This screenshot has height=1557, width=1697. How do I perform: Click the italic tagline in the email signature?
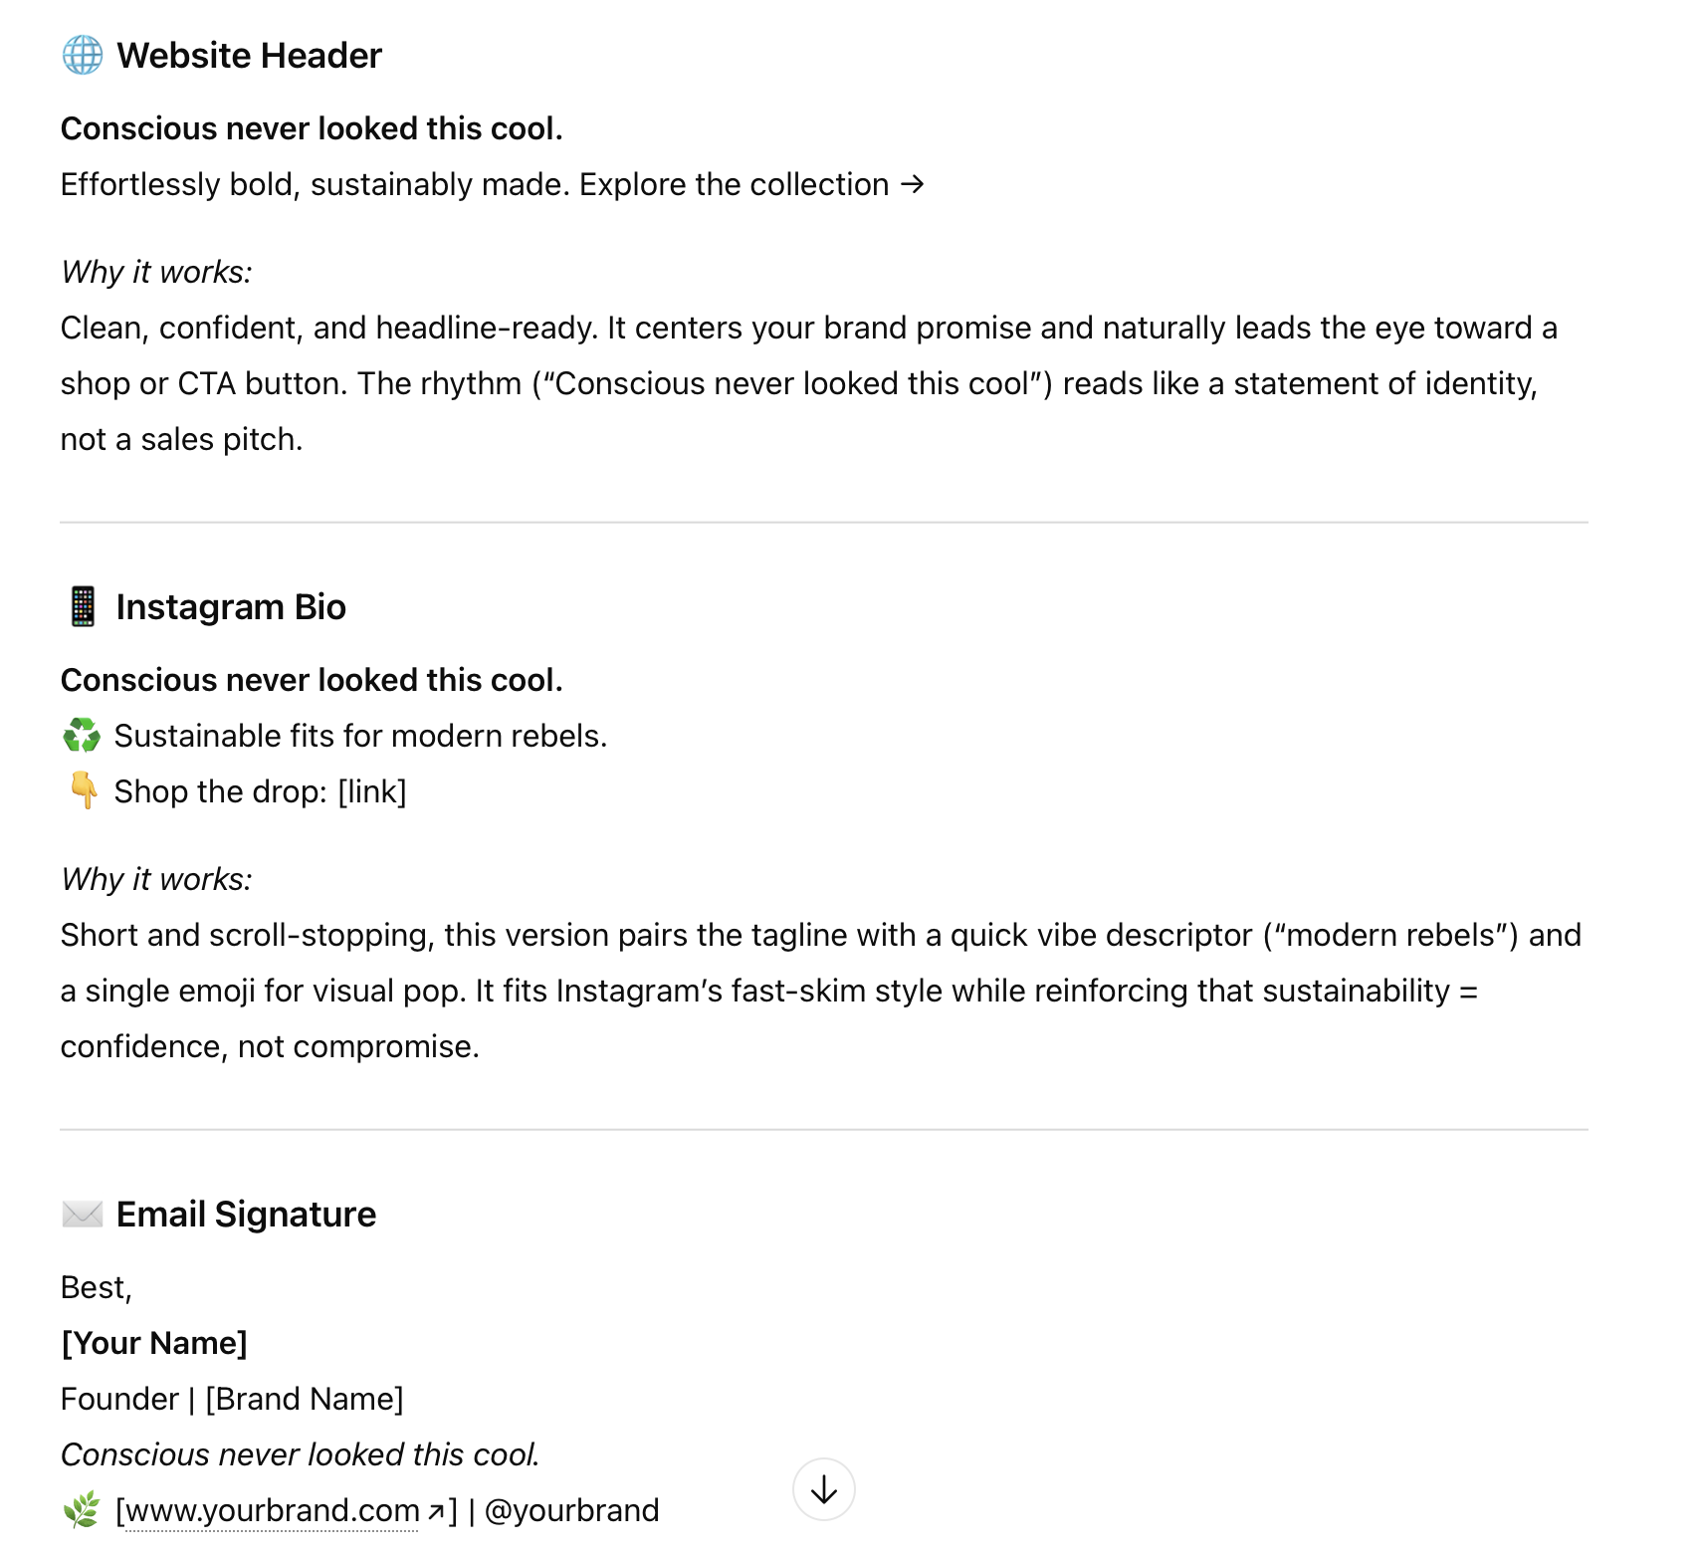(x=300, y=1454)
